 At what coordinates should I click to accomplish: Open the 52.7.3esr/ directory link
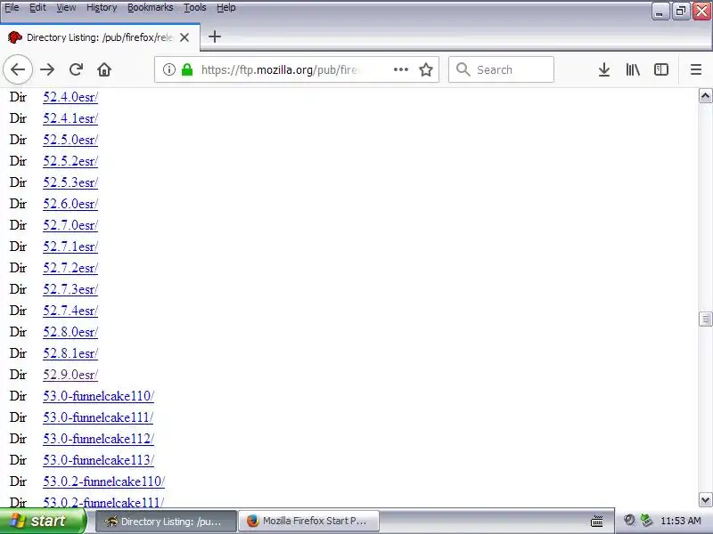70,288
